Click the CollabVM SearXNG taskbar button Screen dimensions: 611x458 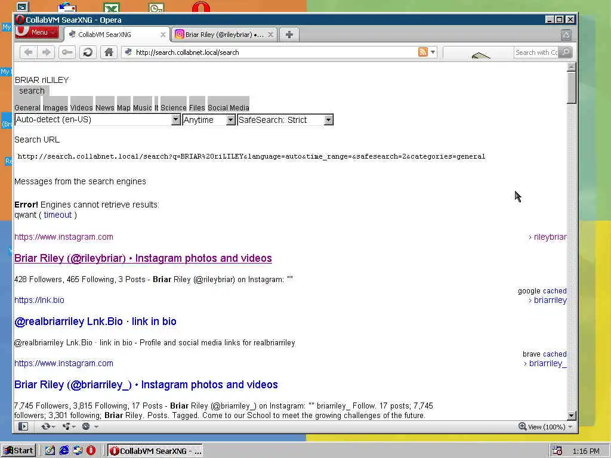pyautogui.click(x=155, y=451)
